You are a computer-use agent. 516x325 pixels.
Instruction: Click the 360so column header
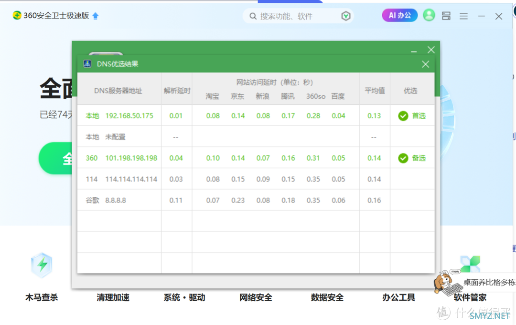tap(316, 96)
